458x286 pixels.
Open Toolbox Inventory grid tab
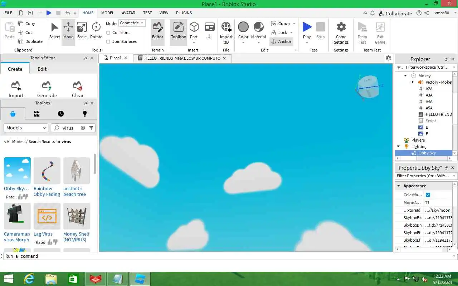click(36, 114)
